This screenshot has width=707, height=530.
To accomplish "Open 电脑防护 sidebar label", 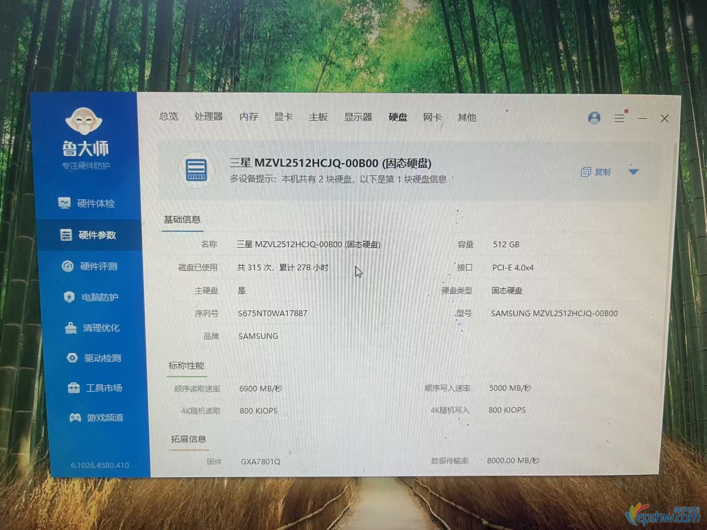I will pos(100,297).
